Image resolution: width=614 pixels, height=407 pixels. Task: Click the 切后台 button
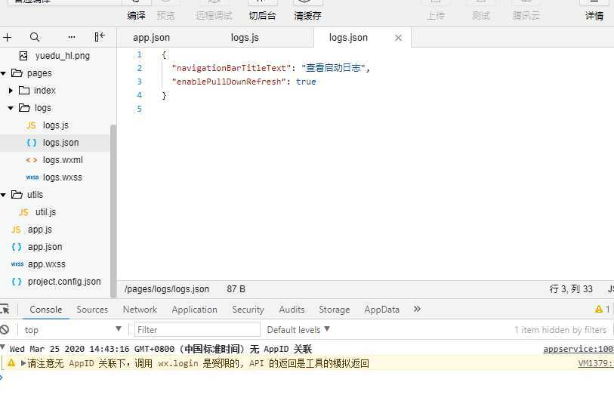coord(262,16)
